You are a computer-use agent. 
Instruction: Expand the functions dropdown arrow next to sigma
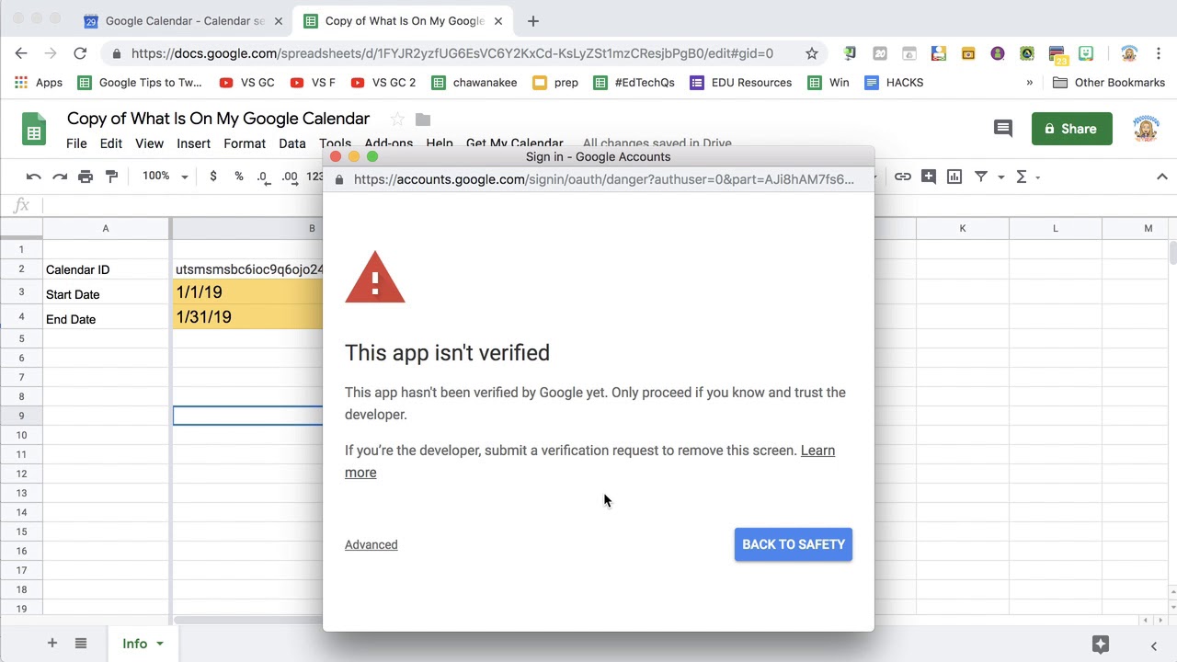1037,177
